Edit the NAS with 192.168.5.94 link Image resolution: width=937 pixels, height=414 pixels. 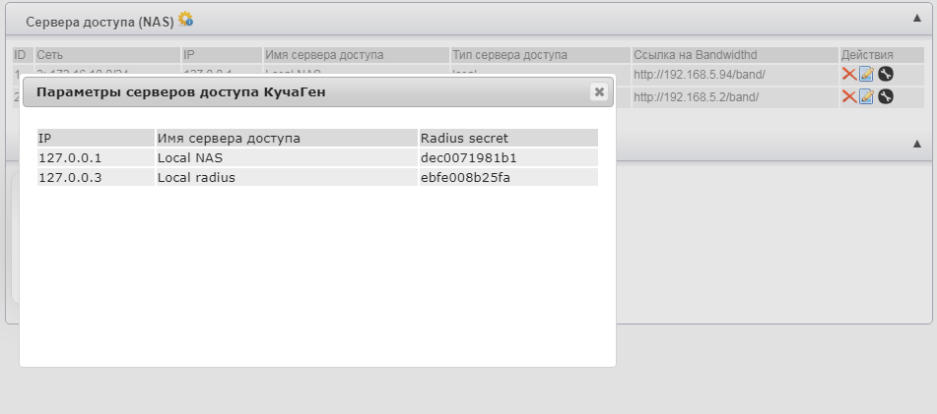(866, 74)
